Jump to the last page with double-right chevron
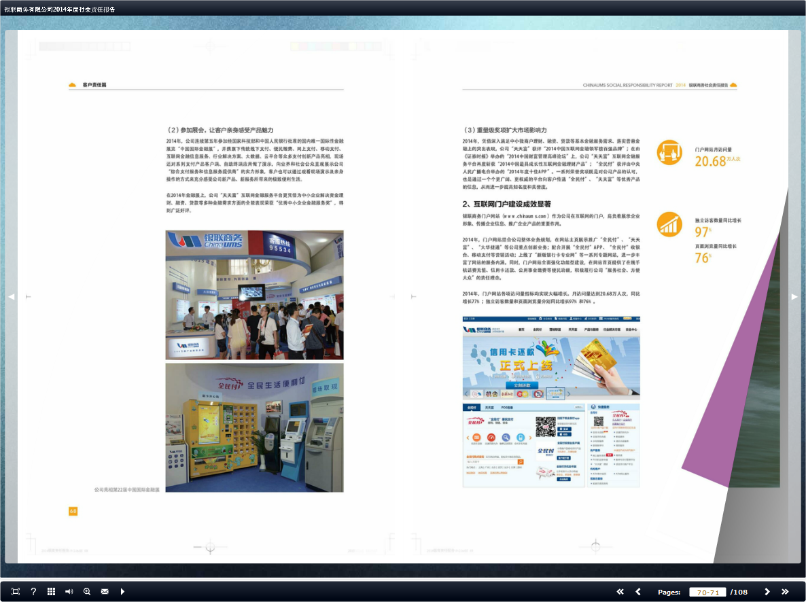This screenshot has width=806, height=602. 784,592
